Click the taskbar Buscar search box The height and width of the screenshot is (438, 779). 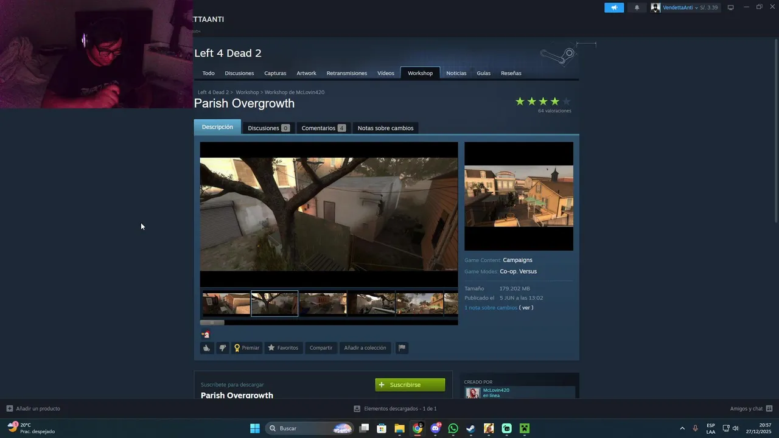(x=310, y=428)
